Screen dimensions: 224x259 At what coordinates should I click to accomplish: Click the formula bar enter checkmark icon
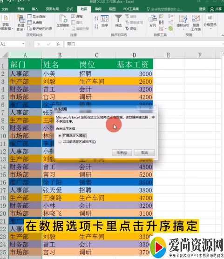(48, 44)
